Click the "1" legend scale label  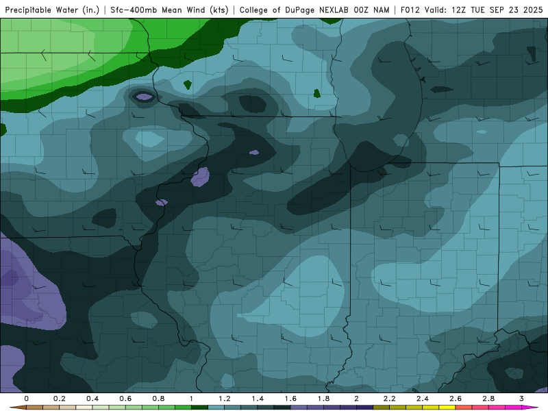click(191, 399)
